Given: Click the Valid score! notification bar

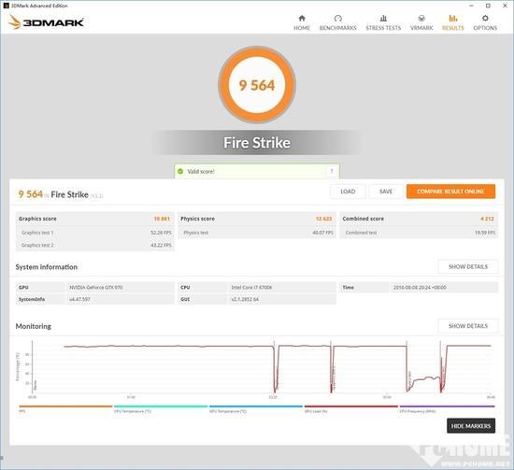Looking at the screenshot, I should point(257,171).
